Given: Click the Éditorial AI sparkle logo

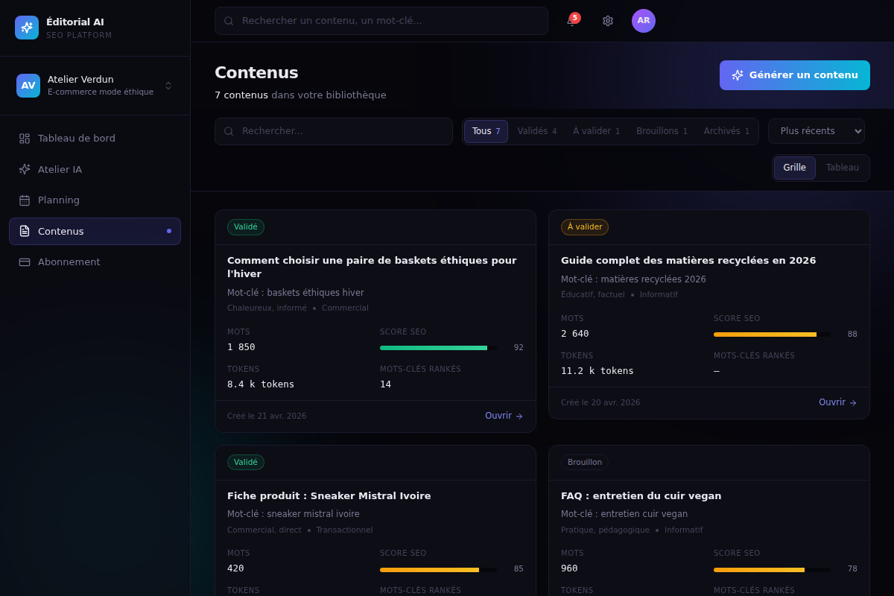Looking at the screenshot, I should (27, 28).
